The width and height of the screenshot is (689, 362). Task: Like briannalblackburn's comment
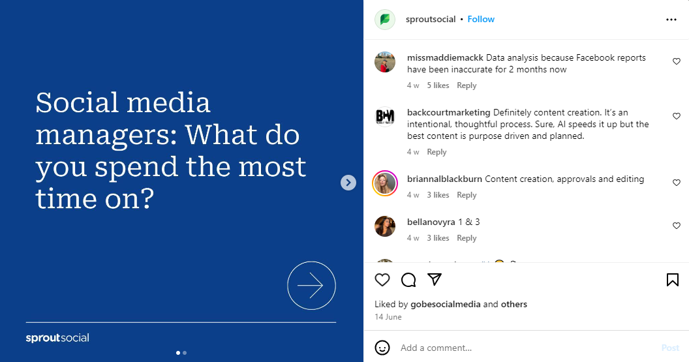677,183
